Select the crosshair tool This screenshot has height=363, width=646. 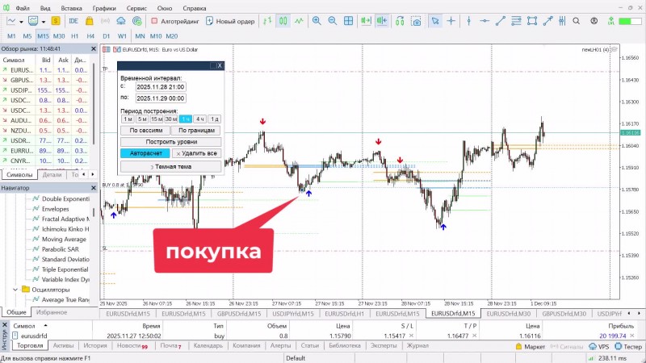pyautogui.click(x=451, y=21)
